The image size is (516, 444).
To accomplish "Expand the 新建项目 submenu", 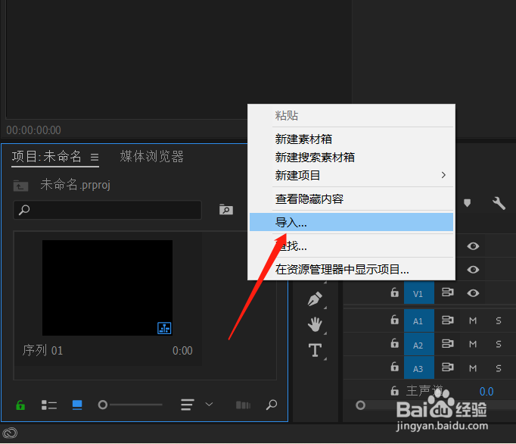I will tap(351, 175).
